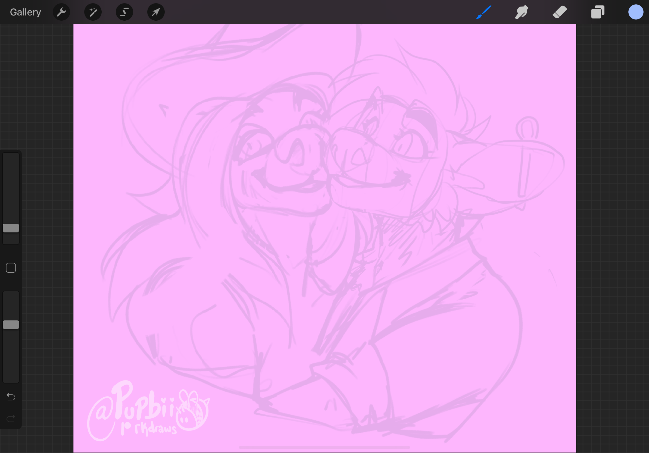The height and width of the screenshot is (453, 649).
Task: Activate the Transform arrow tool
Action: pyautogui.click(x=156, y=12)
